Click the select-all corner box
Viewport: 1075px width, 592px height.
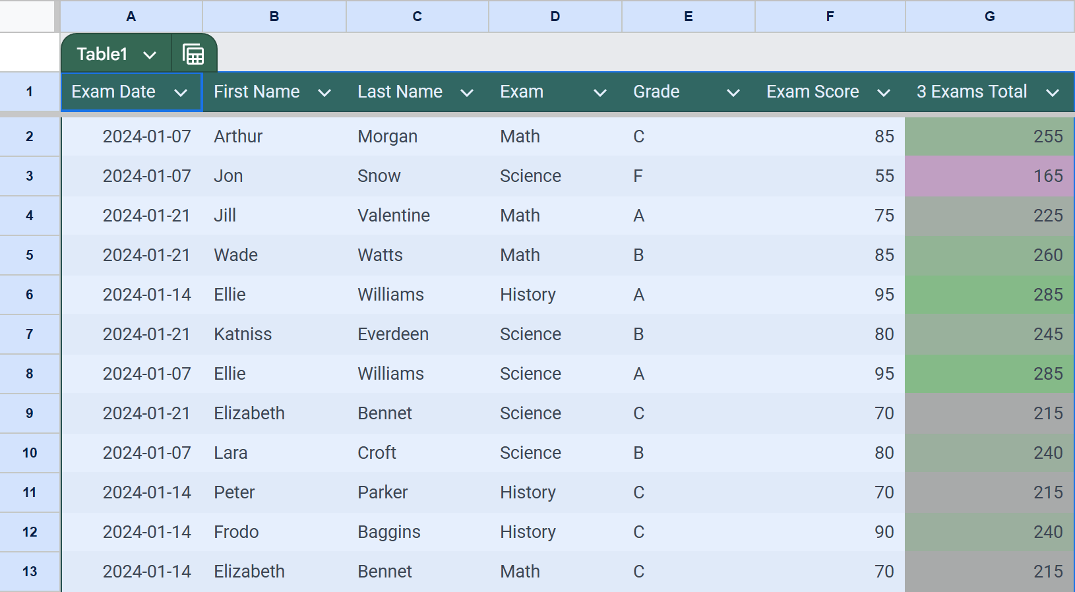[27, 16]
